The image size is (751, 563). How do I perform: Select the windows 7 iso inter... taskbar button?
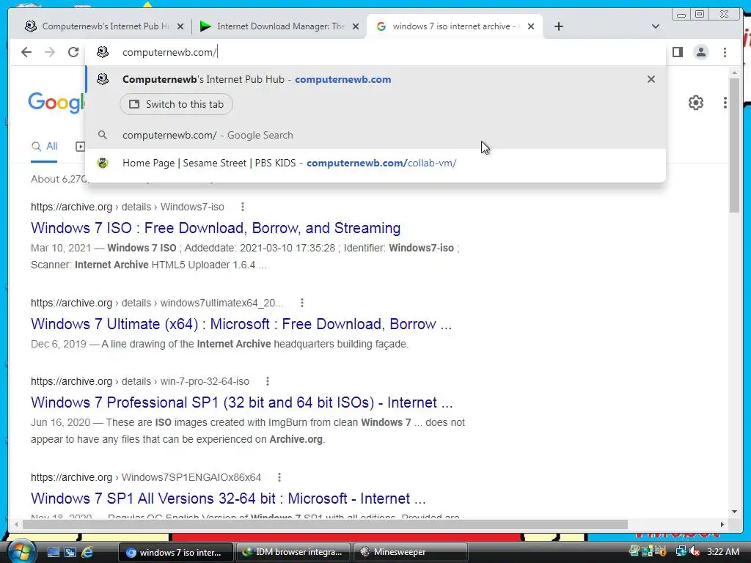[175, 552]
